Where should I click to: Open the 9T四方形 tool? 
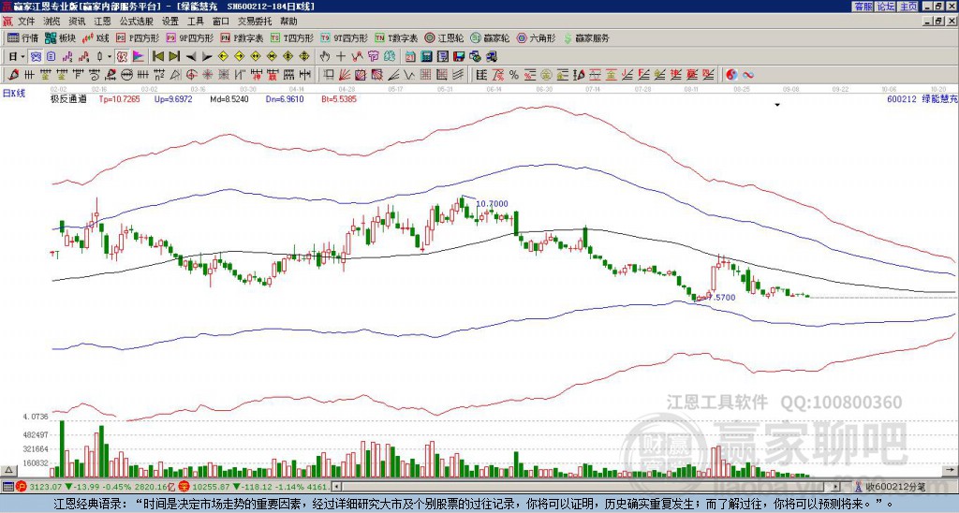pos(344,37)
